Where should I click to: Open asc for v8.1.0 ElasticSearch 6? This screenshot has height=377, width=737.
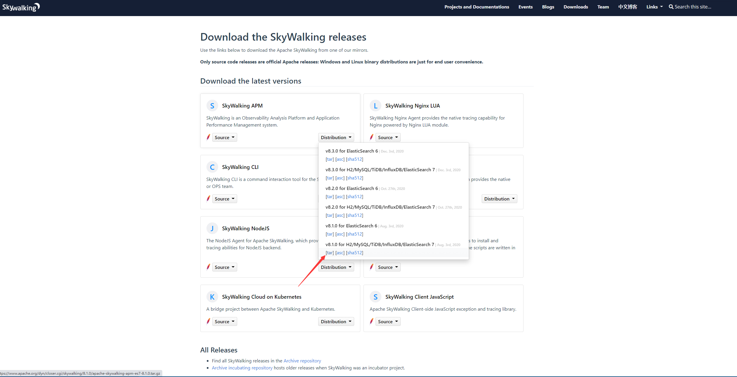tap(340, 234)
